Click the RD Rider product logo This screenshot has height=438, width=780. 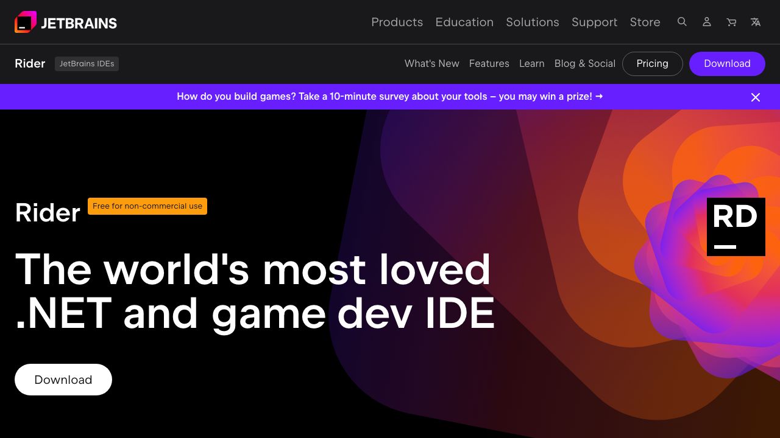point(736,227)
